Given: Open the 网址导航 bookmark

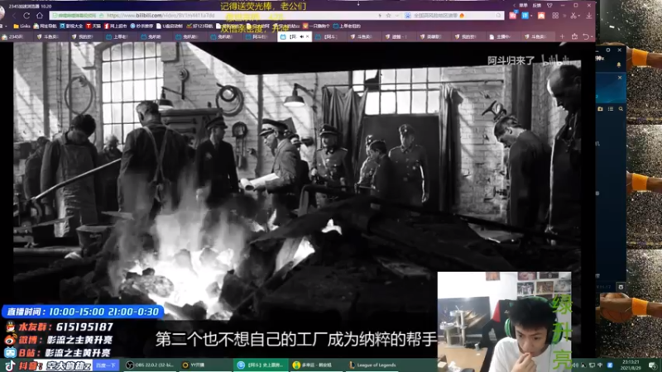Looking at the screenshot, I should [46, 26].
